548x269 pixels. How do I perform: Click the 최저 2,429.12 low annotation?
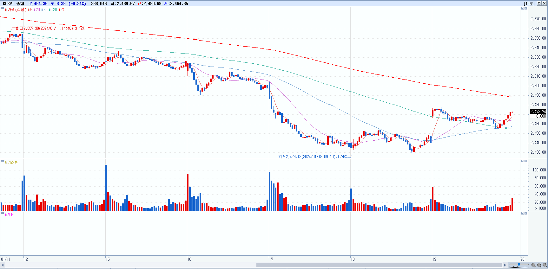[313, 157]
